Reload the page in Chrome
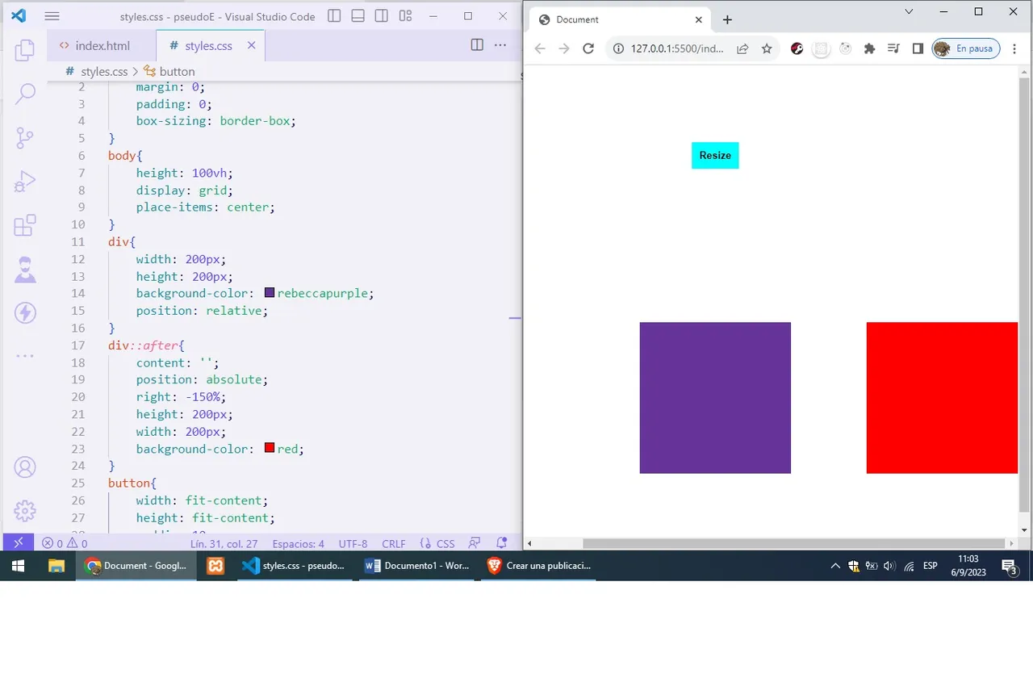 [x=588, y=48]
